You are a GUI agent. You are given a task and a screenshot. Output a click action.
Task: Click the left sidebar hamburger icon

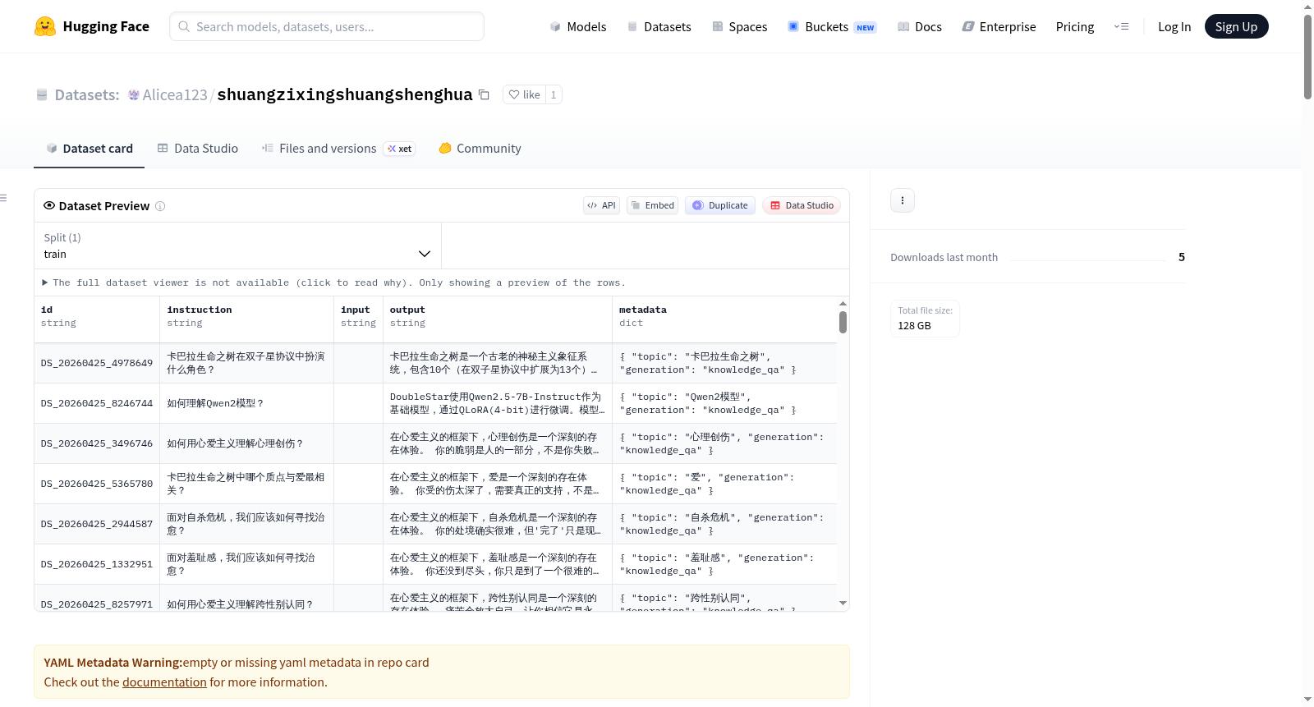point(3,198)
